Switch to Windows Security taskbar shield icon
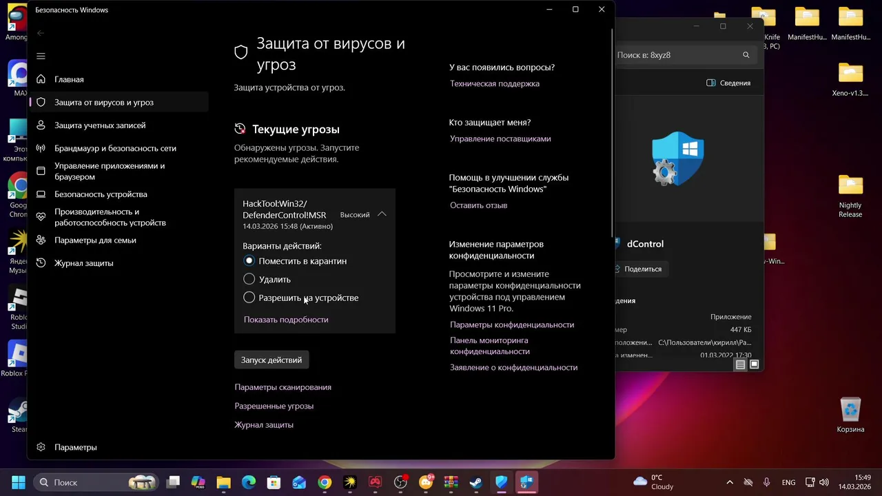The width and height of the screenshot is (882, 496). [501, 482]
